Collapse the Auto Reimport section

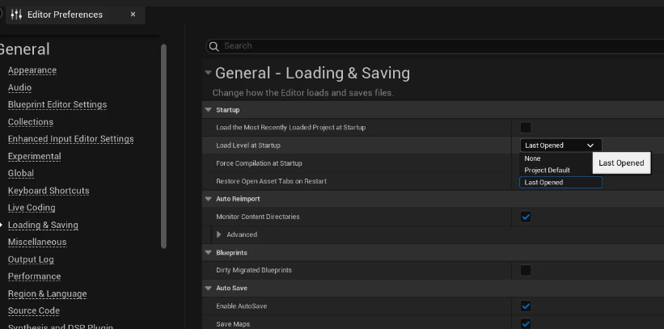click(208, 199)
